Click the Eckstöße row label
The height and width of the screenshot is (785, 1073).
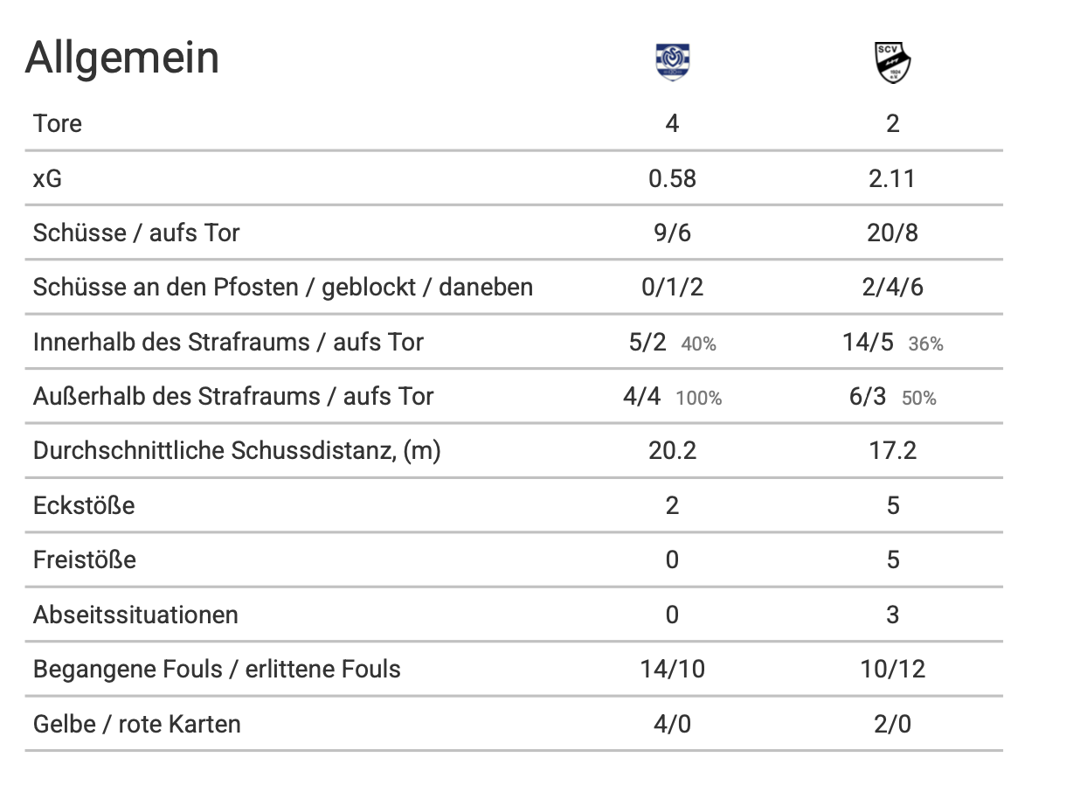(x=84, y=505)
